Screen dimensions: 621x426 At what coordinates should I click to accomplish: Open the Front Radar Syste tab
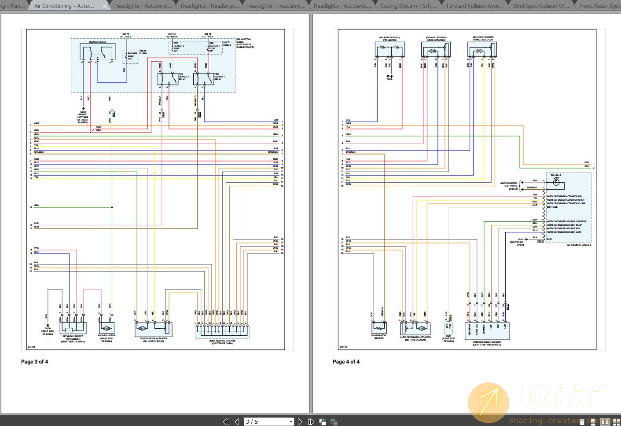[x=599, y=6]
